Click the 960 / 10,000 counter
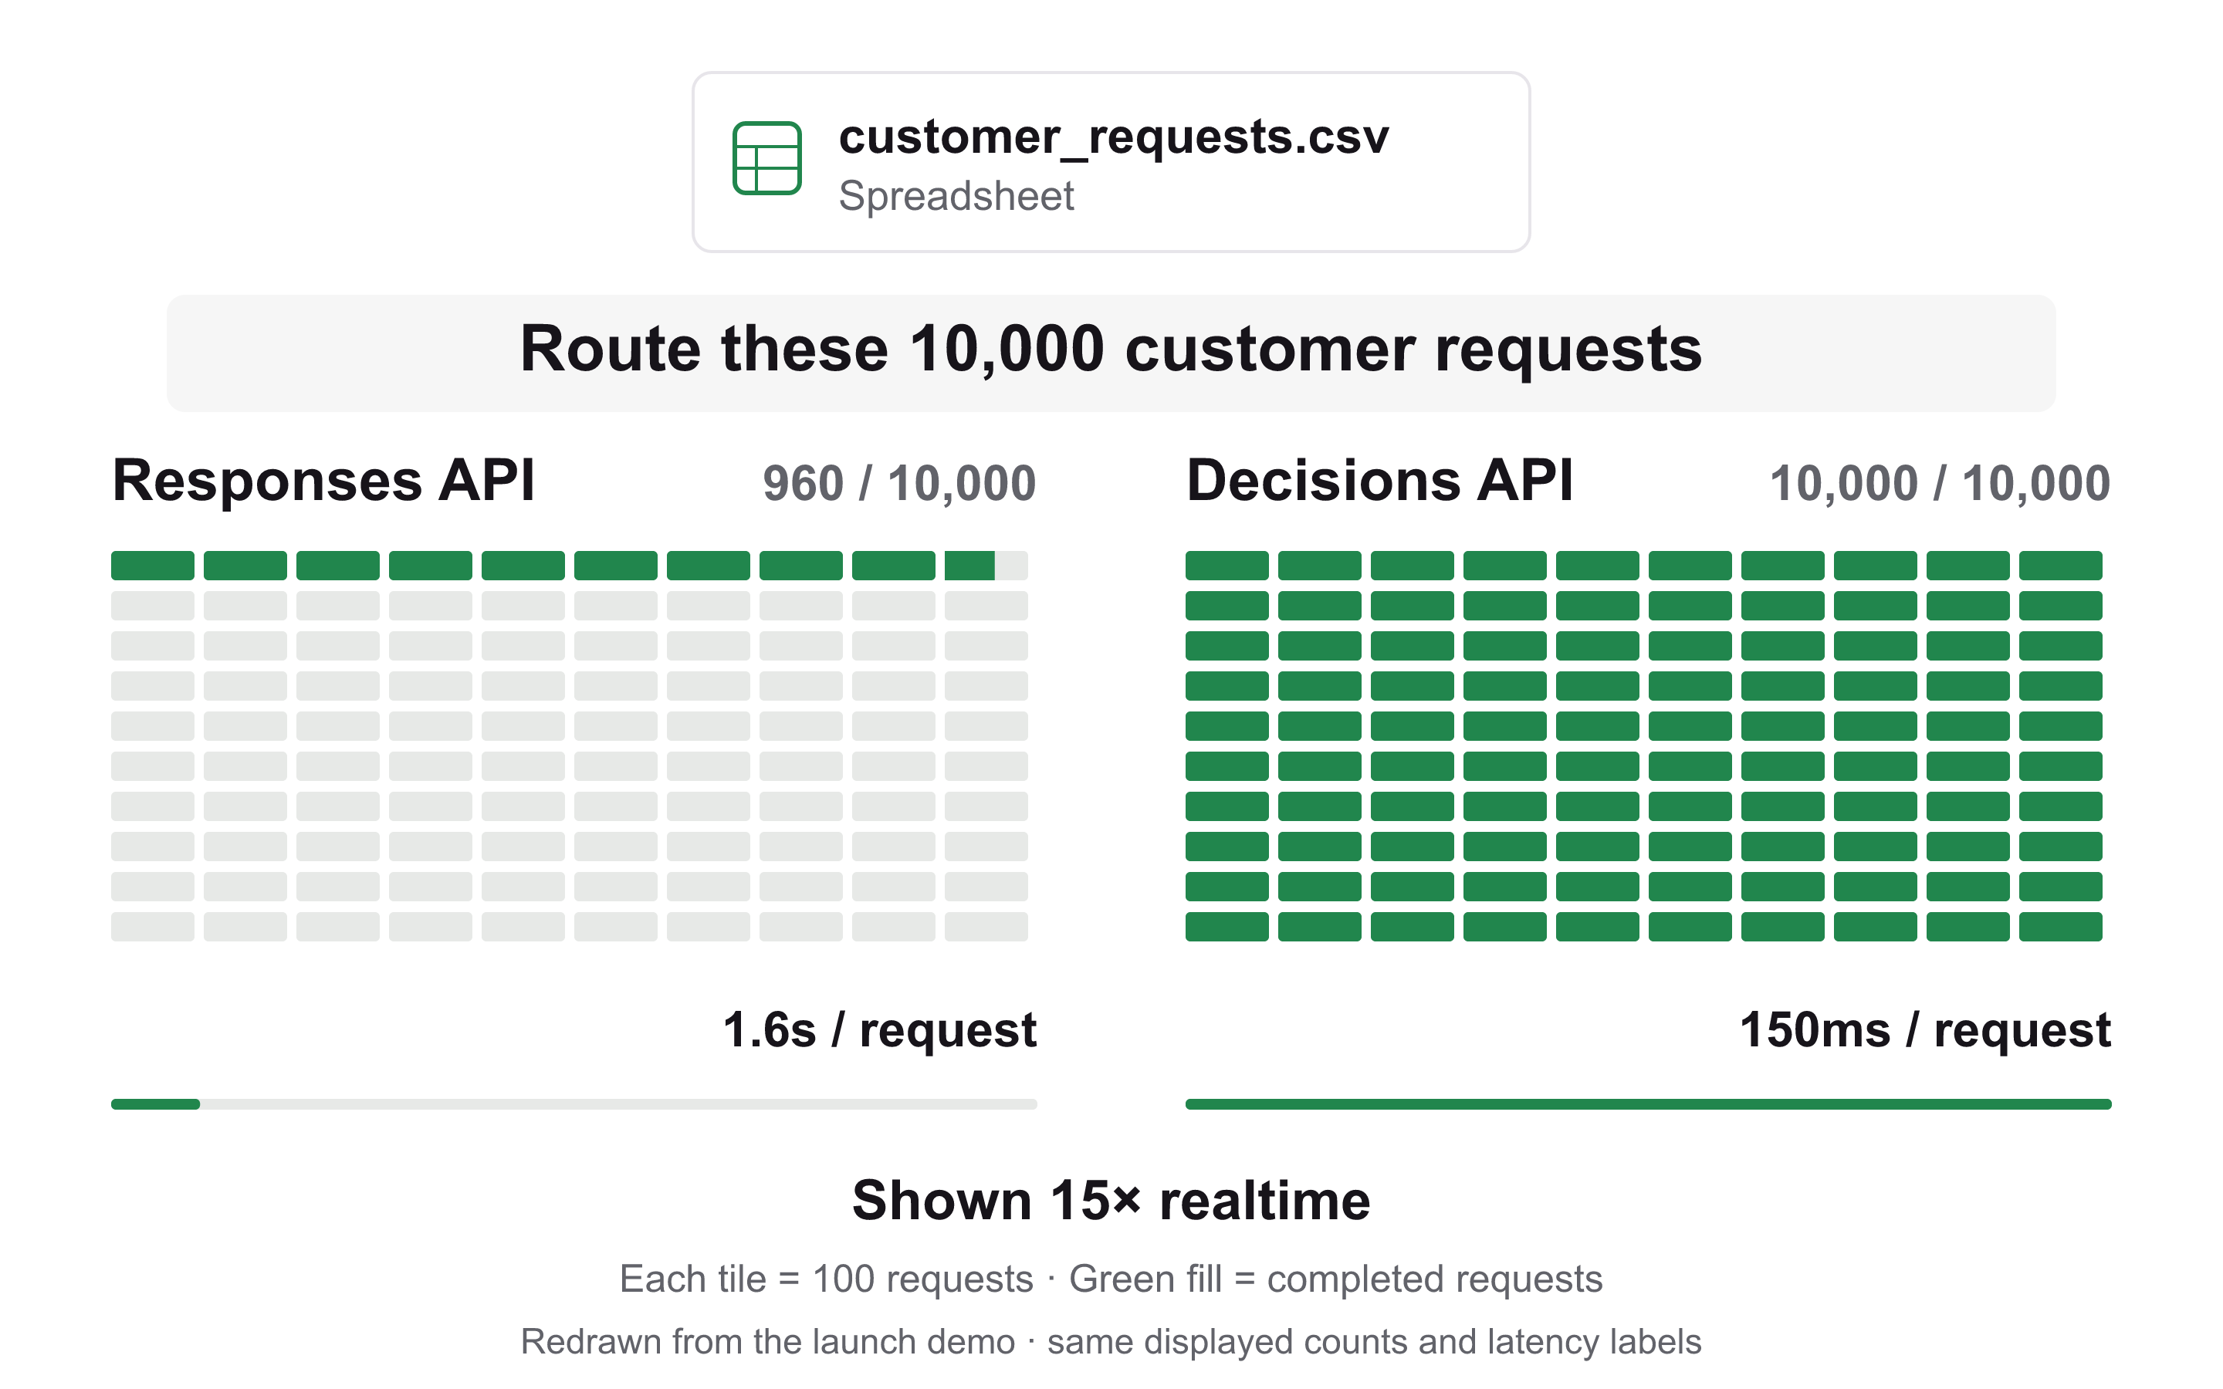2223x1389 pixels. (899, 483)
